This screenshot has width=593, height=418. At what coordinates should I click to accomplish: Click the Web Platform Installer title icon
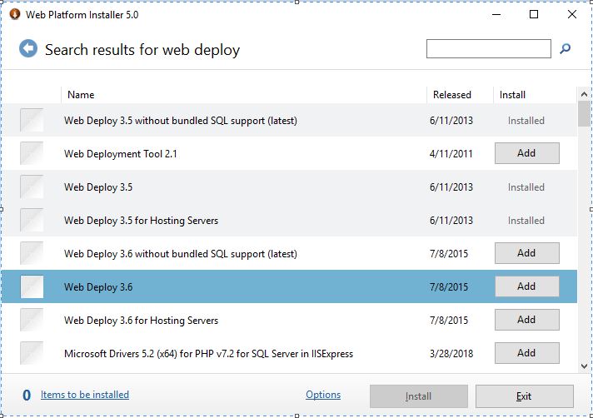click(14, 14)
